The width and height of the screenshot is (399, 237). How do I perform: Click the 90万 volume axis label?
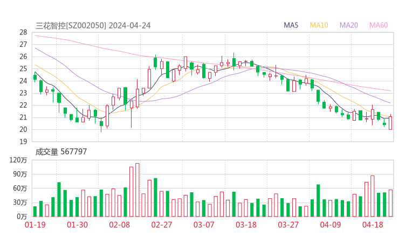[20, 174]
